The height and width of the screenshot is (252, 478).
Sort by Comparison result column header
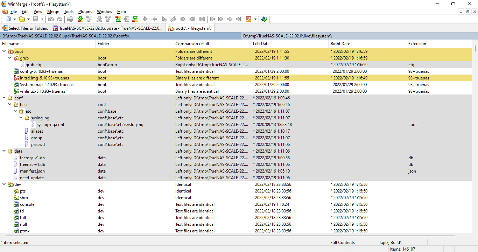(212, 44)
